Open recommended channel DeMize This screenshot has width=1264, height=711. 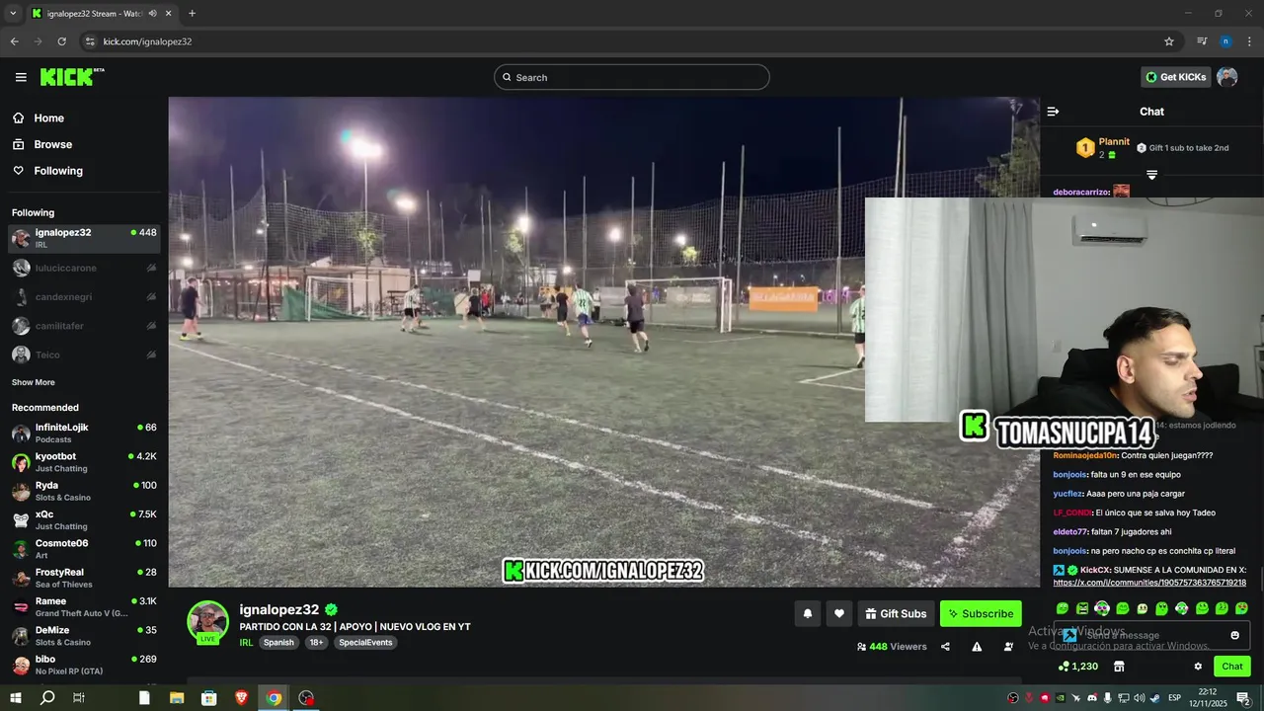coord(84,636)
